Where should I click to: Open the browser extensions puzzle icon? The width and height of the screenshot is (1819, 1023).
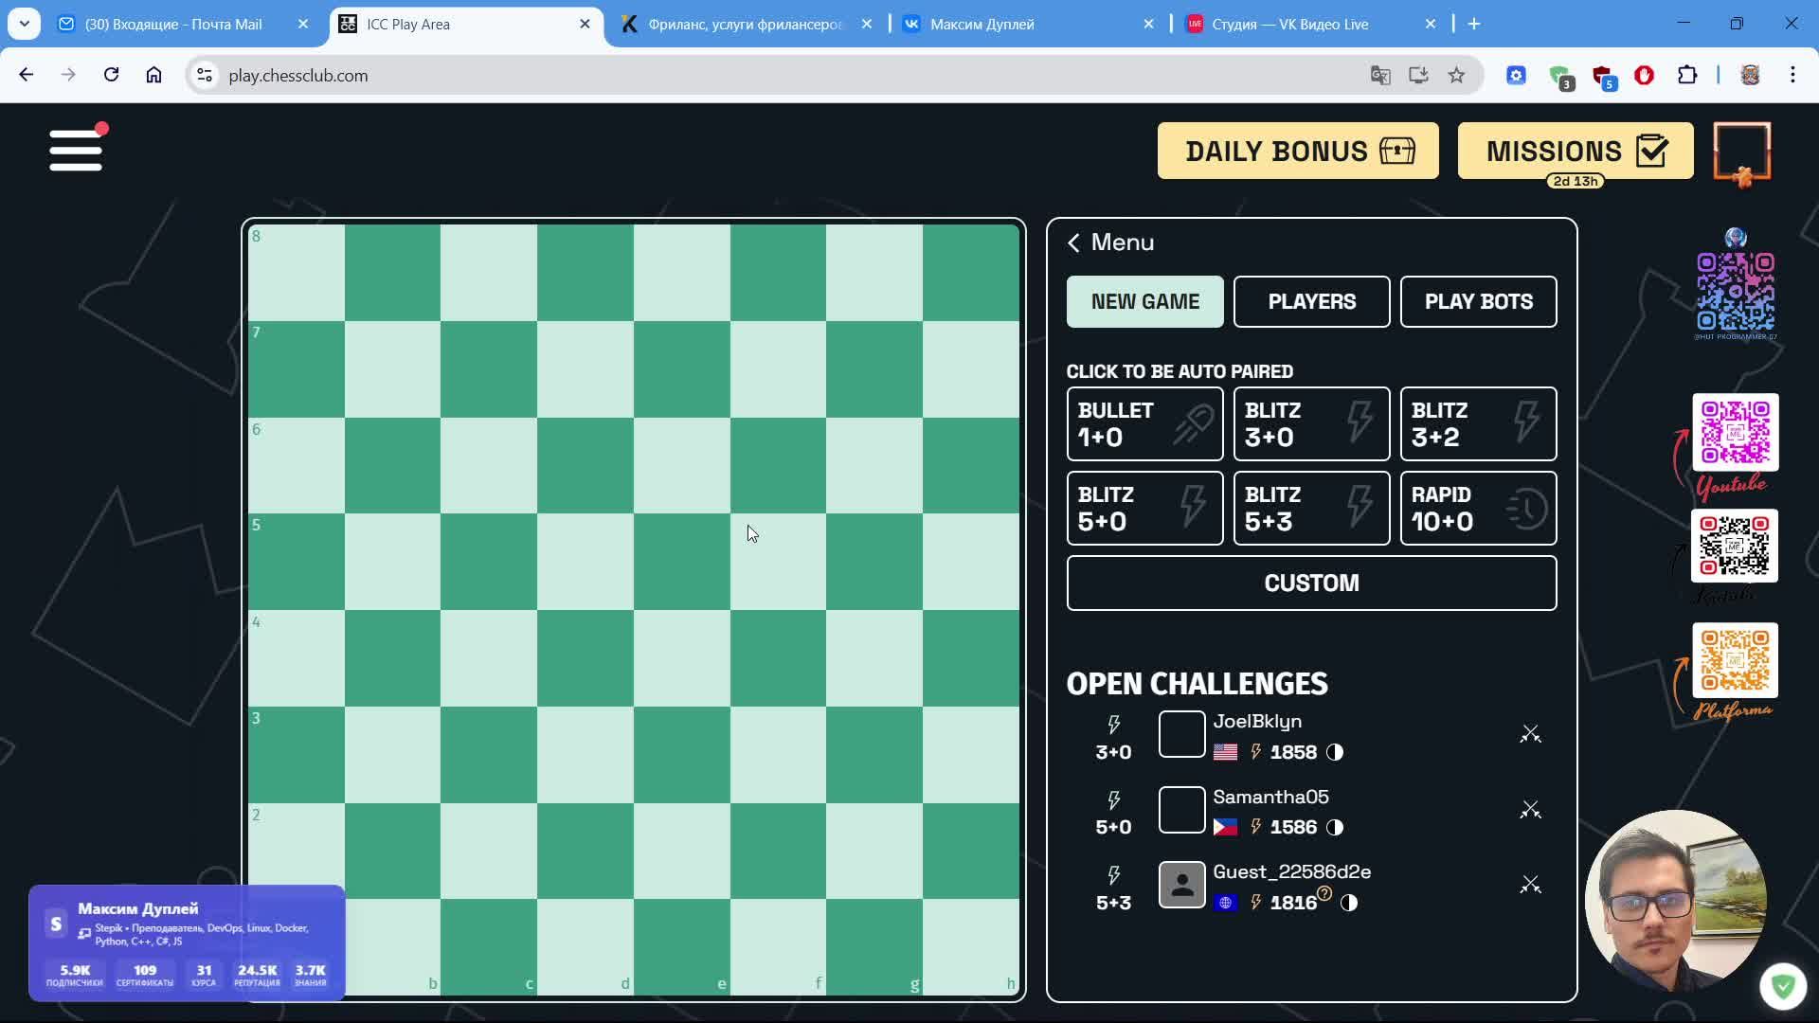pyautogui.click(x=1687, y=76)
